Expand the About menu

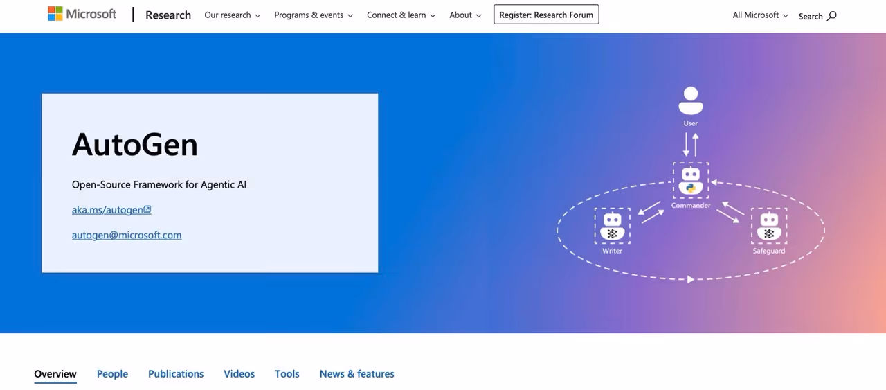pyautogui.click(x=465, y=15)
